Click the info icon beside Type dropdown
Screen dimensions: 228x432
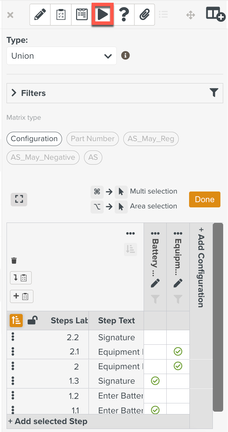point(126,56)
